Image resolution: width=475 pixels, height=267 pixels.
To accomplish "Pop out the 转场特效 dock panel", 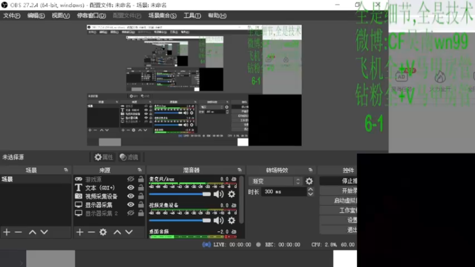I will click(x=311, y=170).
